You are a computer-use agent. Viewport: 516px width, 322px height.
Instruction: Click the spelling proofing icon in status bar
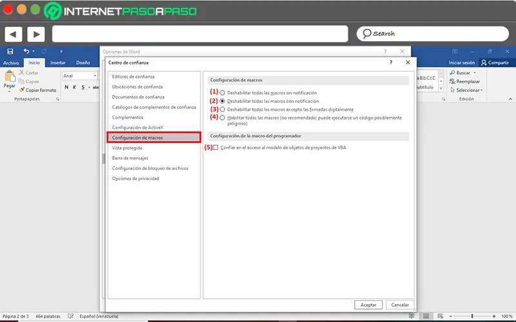[x=70, y=316]
